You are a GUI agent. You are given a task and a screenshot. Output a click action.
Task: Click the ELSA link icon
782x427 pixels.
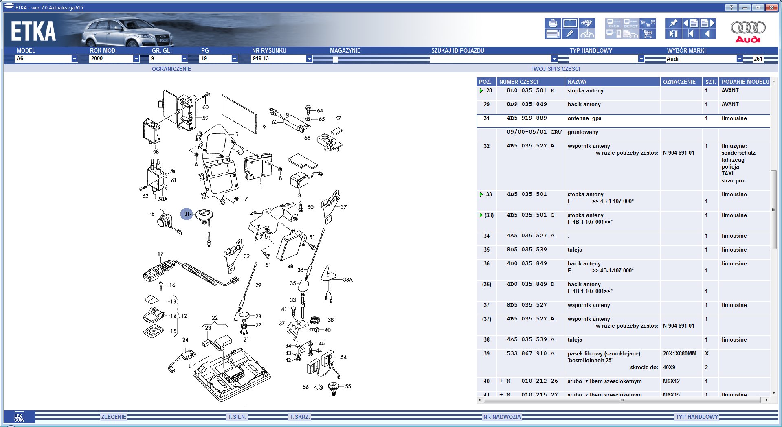[x=613, y=23]
